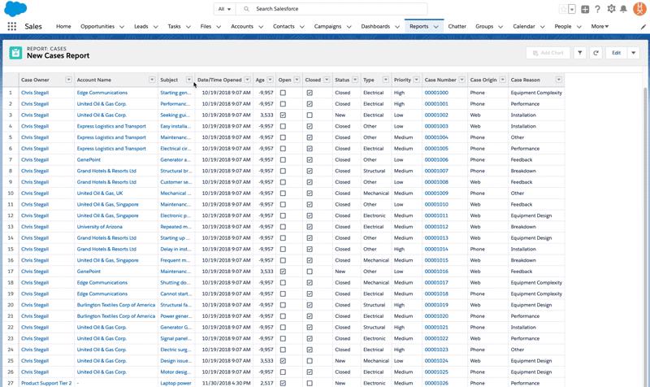Open the Setup gear menu
This screenshot has width=650, height=387.
[x=611, y=9]
